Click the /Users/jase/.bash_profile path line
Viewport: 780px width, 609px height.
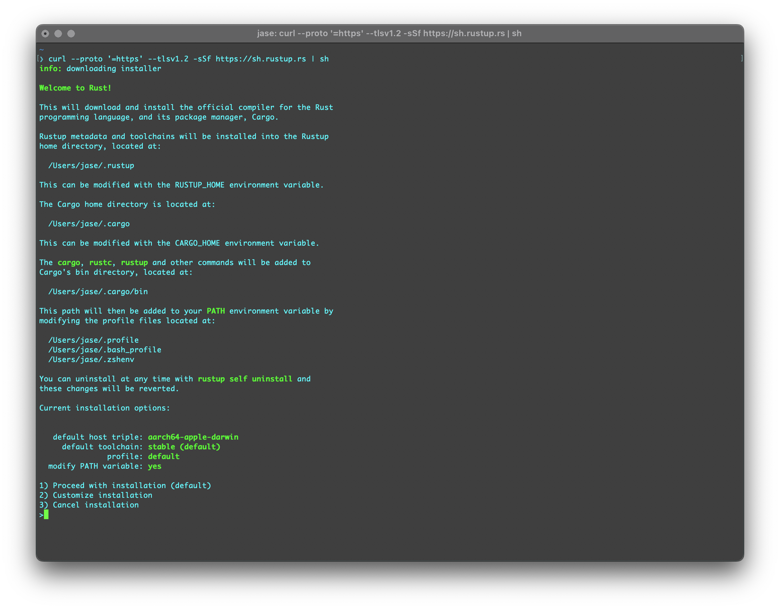point(105,350)
